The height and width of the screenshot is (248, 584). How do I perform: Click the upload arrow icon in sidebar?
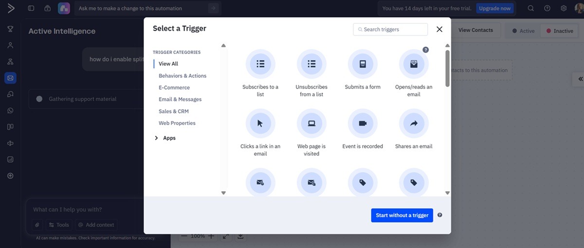click(x=10, y=176)
